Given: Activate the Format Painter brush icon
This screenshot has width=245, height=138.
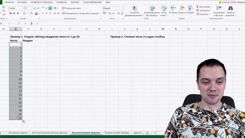Looking at the screenshot, I should 3,14.
